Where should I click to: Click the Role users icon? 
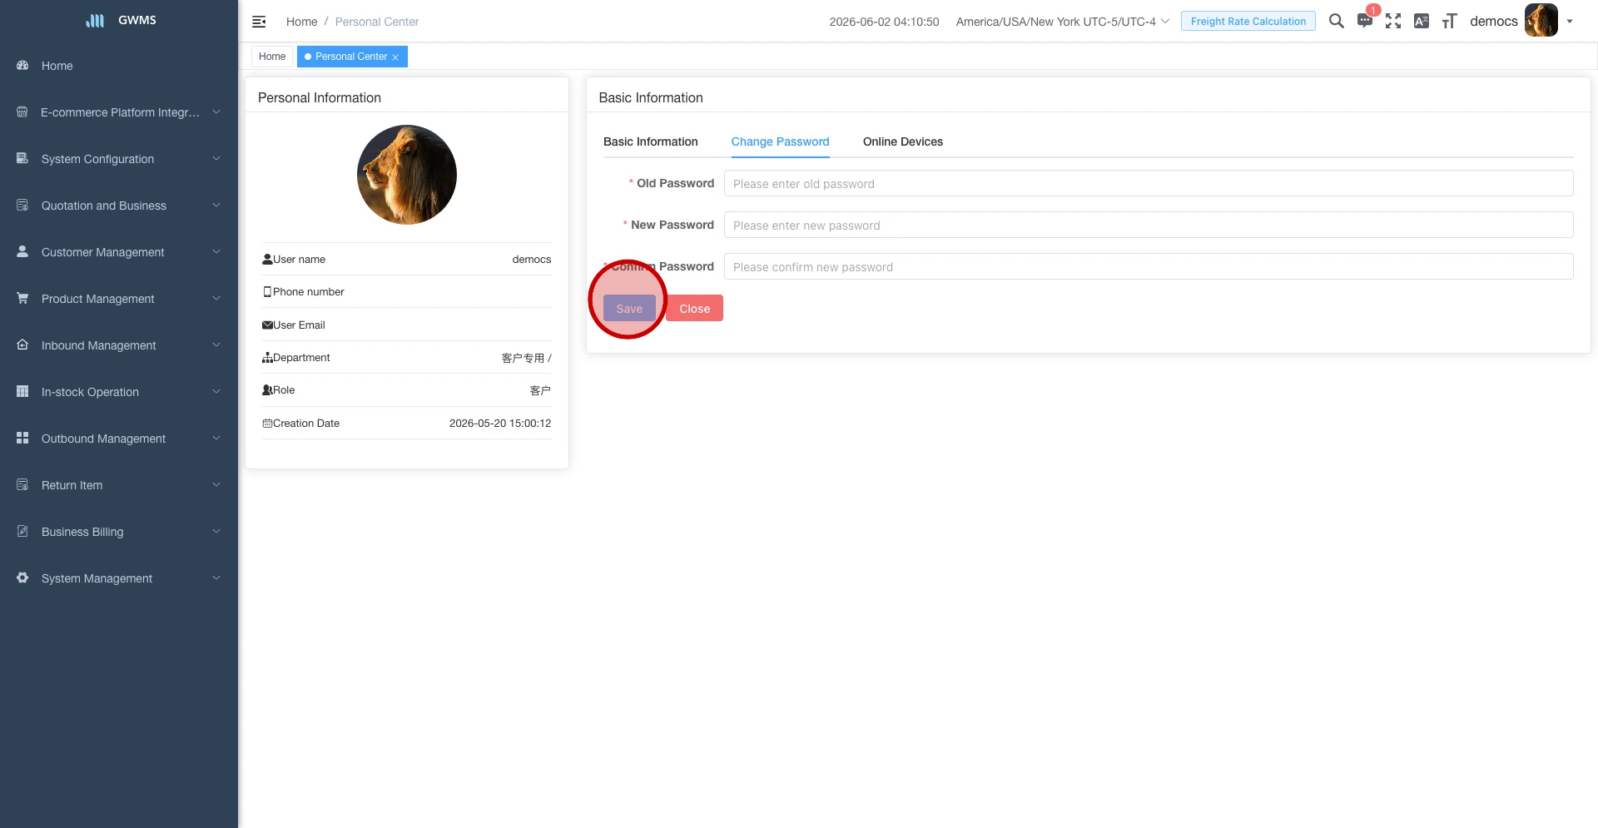[267, 390]
